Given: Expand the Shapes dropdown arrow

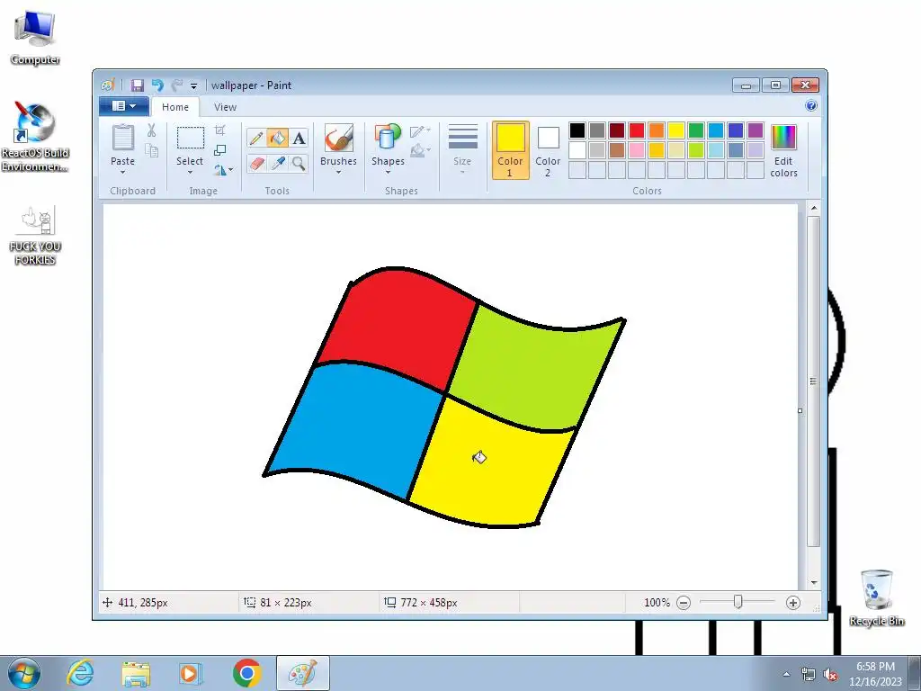Looking at the screenshot, I should (388, 172).
